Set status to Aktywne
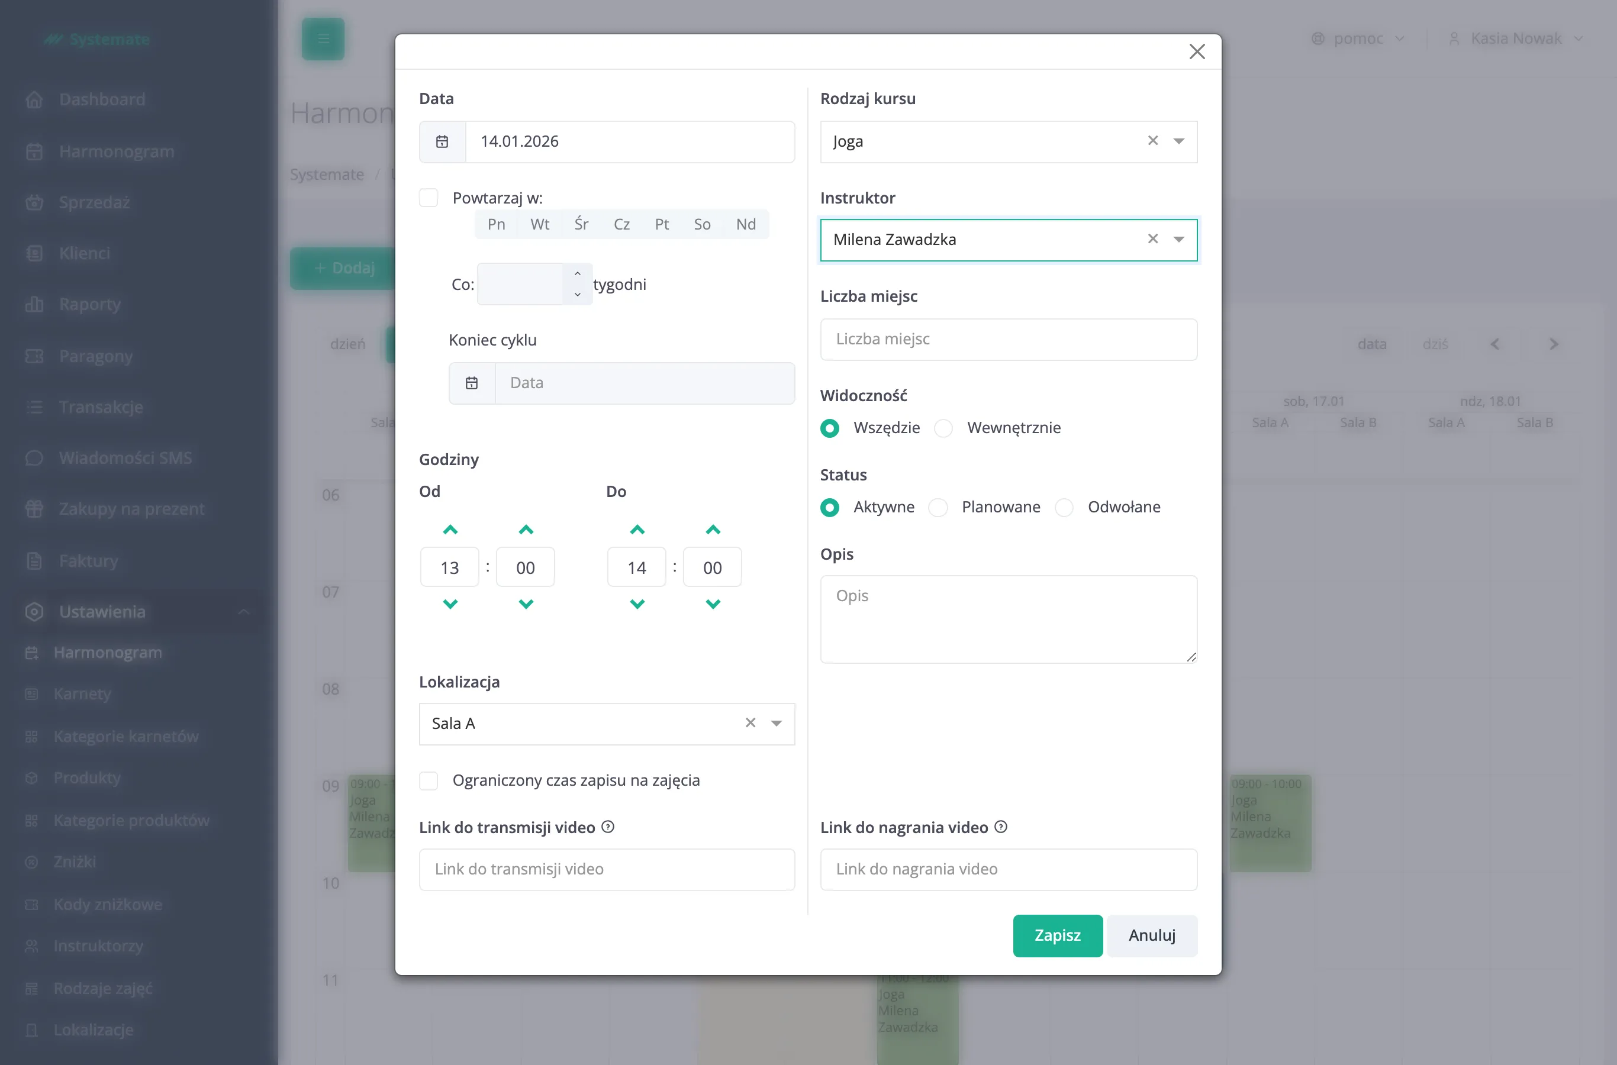The height and width of the screenshot is (1065, 1617). click(x=830, y=508)
